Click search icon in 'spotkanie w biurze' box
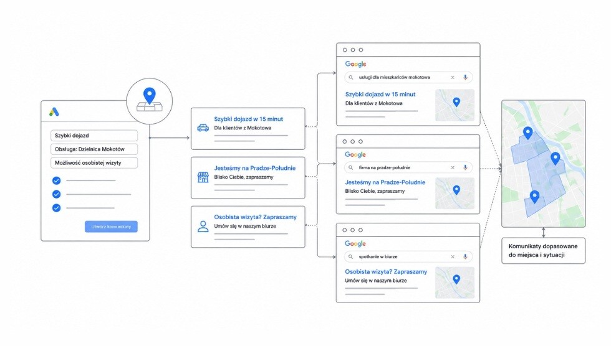Image resolution: width=611 pixels, height=346 pixels. pos(350,256)
